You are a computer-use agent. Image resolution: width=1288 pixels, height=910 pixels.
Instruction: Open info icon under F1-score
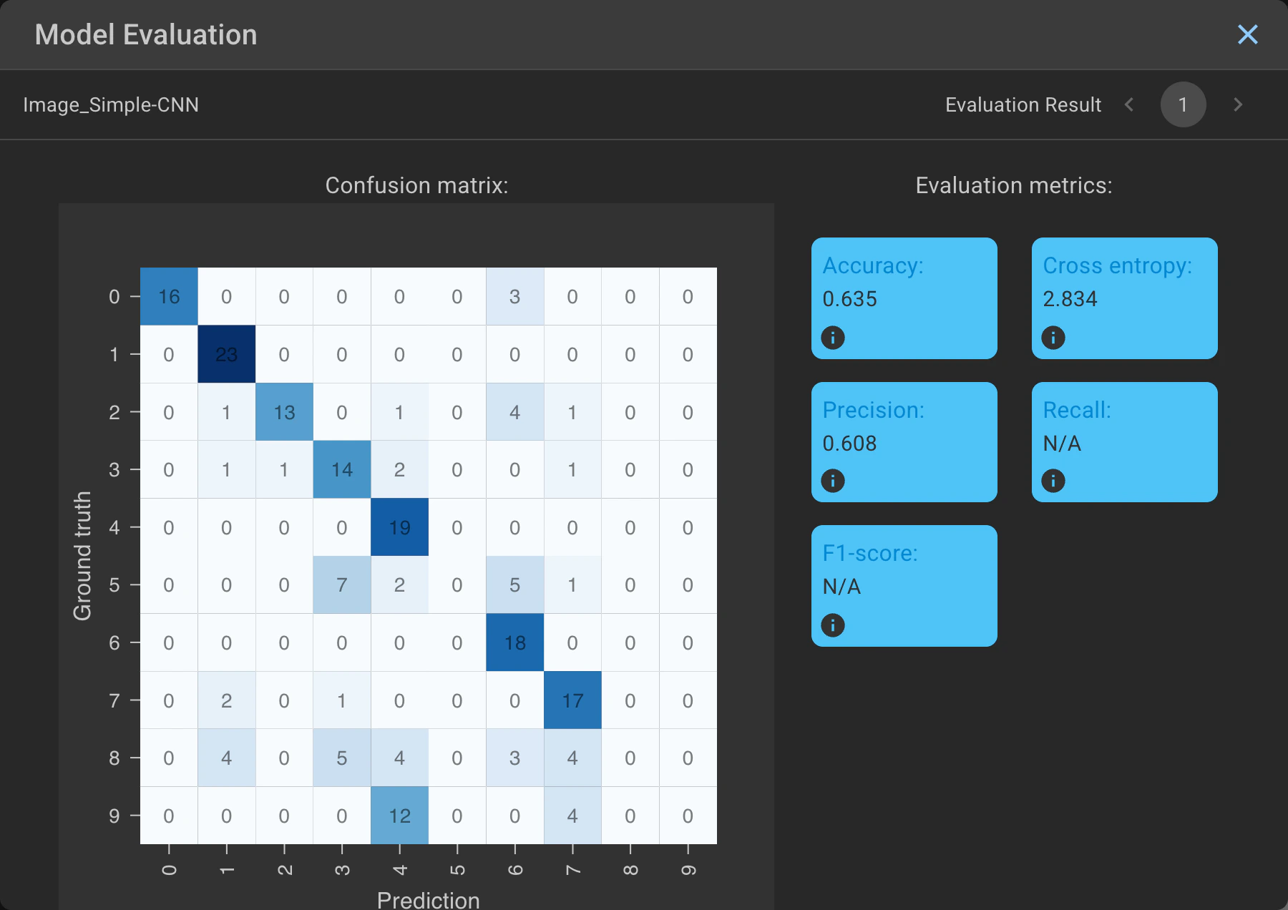pos(832,625)
